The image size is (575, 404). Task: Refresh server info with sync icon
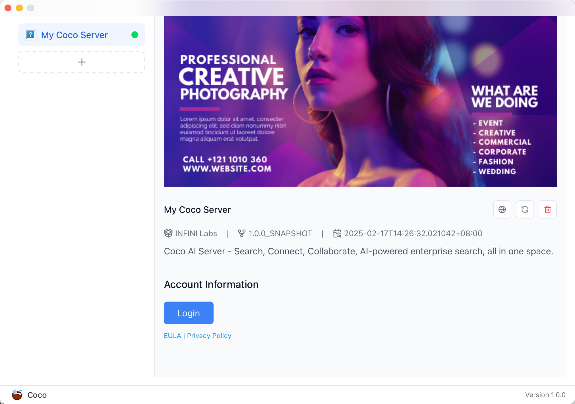click(x=525, y=209)
